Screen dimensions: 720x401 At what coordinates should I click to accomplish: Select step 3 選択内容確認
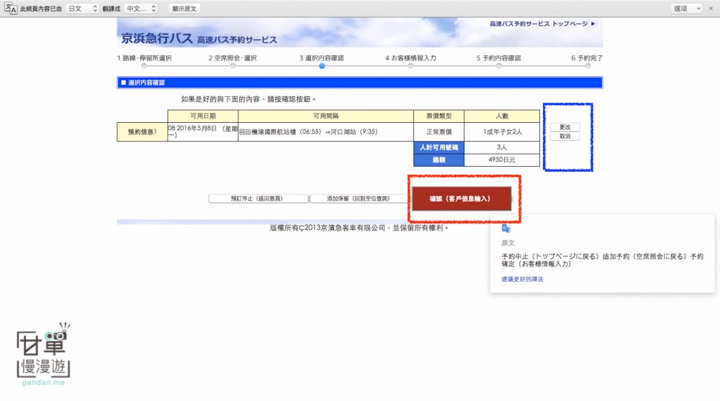pos(321,58)
